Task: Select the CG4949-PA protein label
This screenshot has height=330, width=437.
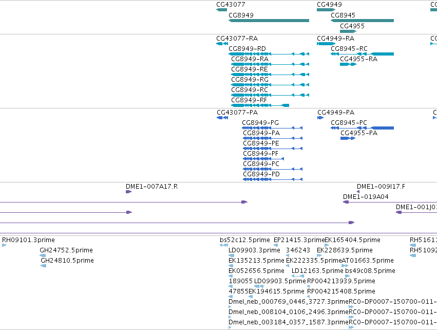Action: pos(336,113)
